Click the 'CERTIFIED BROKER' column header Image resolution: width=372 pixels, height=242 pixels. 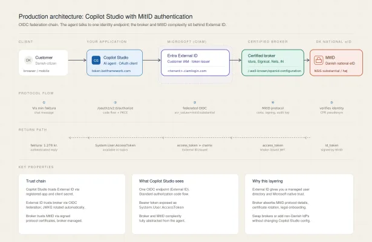(x=267, y=42)
